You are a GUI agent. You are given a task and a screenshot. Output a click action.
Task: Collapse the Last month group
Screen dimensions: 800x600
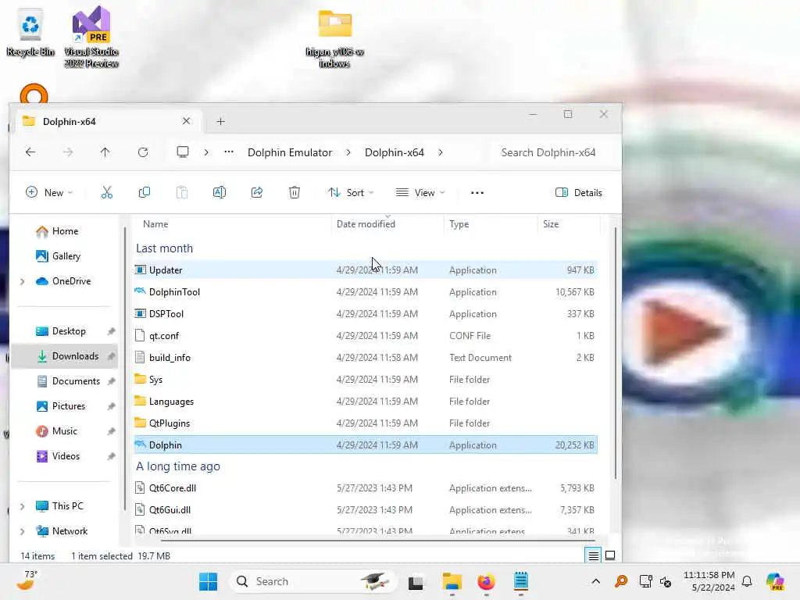point(164,248)
